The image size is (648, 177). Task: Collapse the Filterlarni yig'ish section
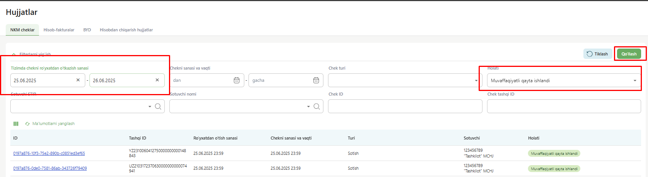pyautogui.click(x=14, y=55)
